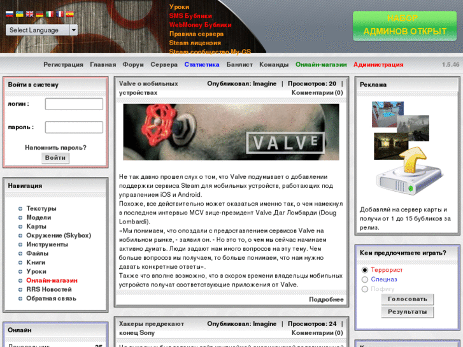Click the НАБОР АДМИНОВ ОТКРЫТ banner
Image resolution: width=463 pixels, height=347 pixels.
(x=404, y=25)
